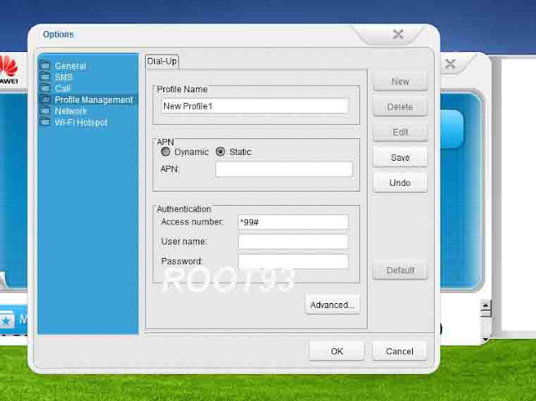Click the Delete profile button
536x401 pixels.
[400, 107]
